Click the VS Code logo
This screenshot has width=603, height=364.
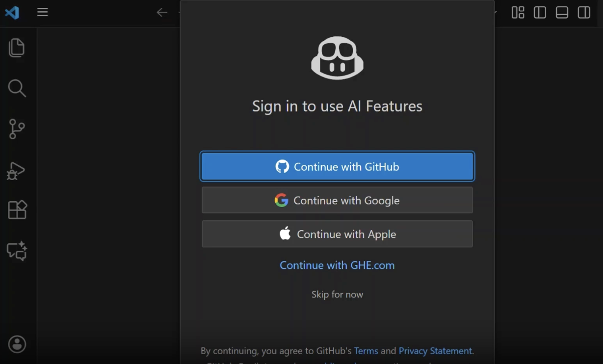(12, 12)
